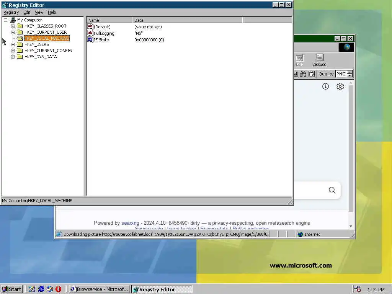Maximize the browser window behind
The image size is (392, 294).
pos(344,39)
